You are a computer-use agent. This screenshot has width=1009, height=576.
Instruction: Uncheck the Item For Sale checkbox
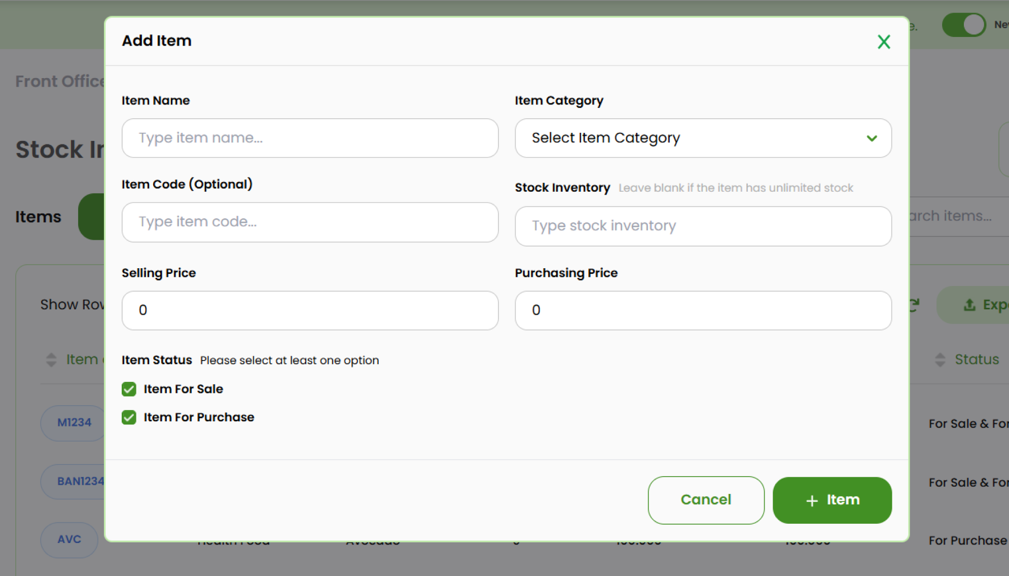click(129, 389)
